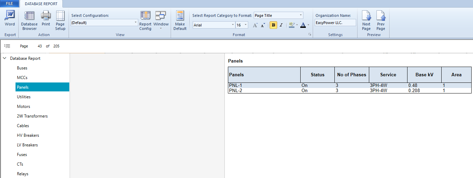Open the Window dropdown button
This screenshot has height=178, width=473.
(x=161, y=20)
